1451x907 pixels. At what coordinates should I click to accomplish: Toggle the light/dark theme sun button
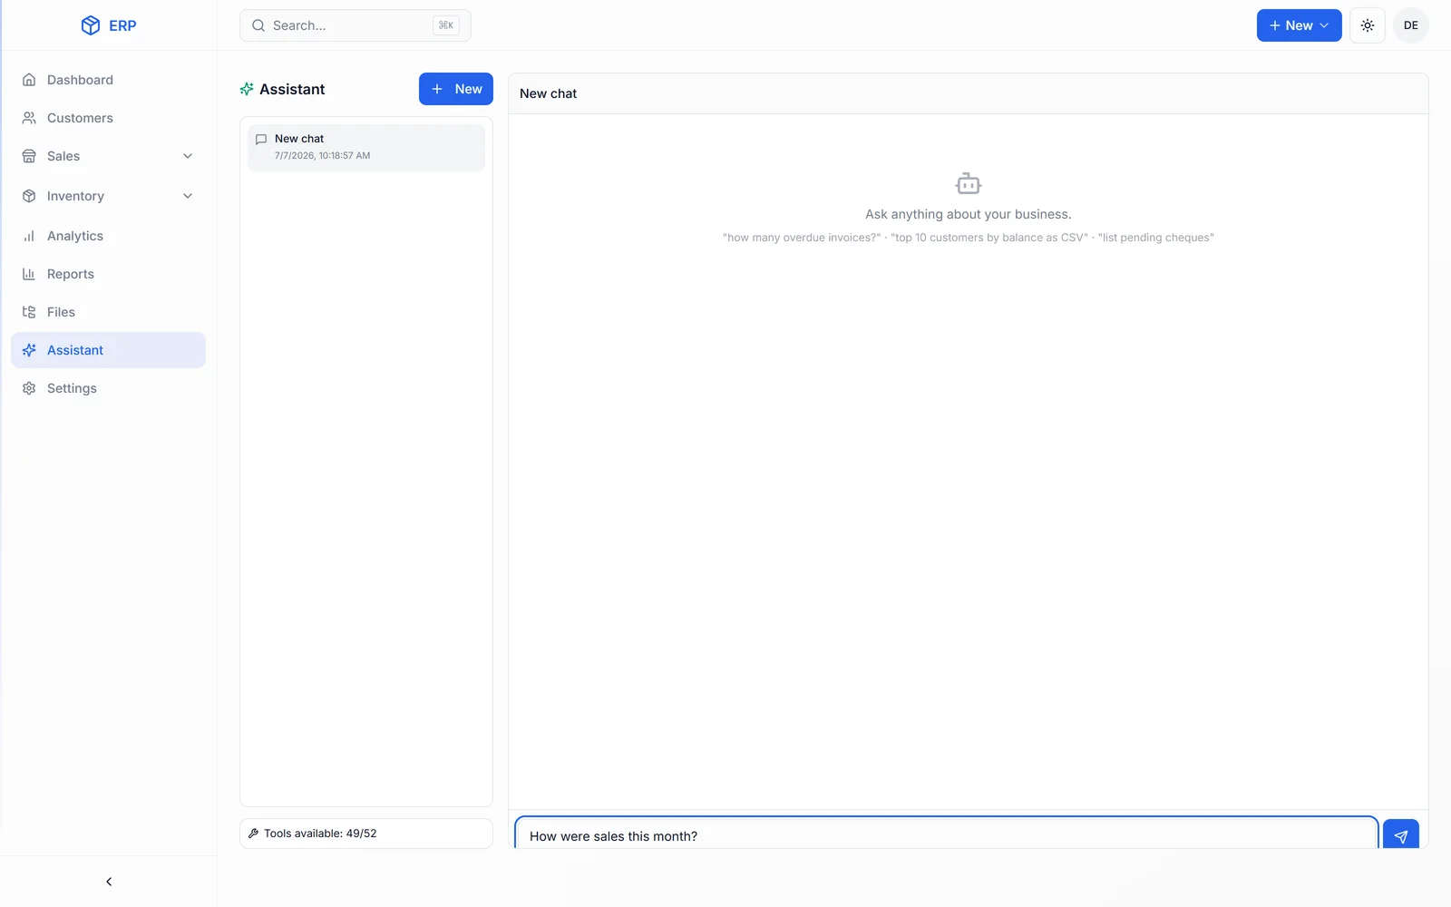point(1368,25)
